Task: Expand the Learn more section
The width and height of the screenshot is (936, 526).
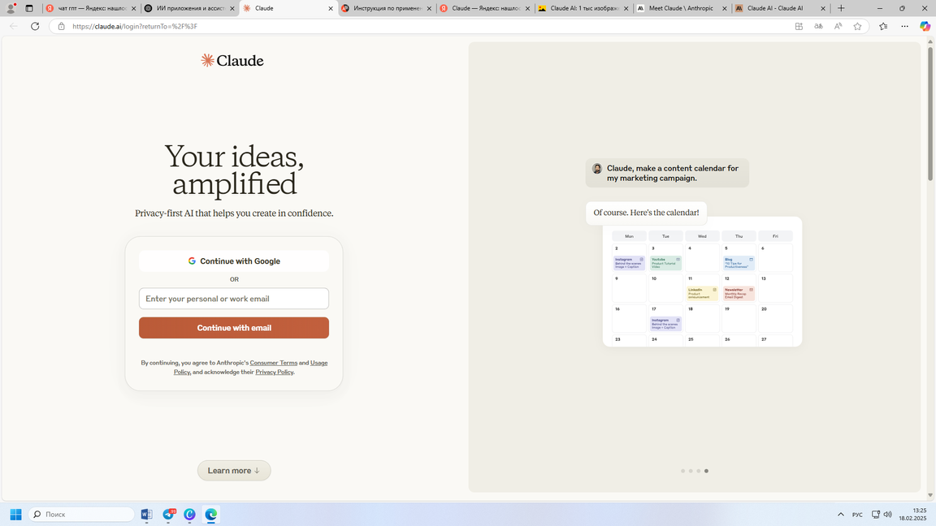Action: pyautogui.click(x=234, y=471)
